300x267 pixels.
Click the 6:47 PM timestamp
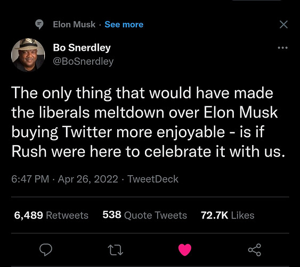click(30, 179)
